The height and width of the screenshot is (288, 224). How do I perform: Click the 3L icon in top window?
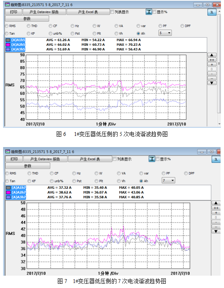(212, 12)
